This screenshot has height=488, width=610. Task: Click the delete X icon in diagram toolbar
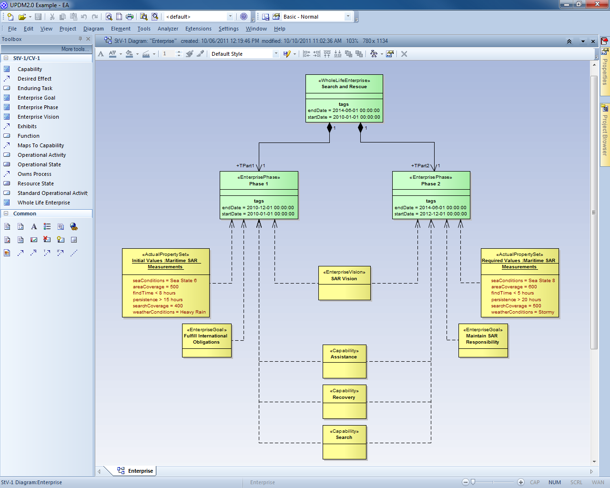coord(404,54)
